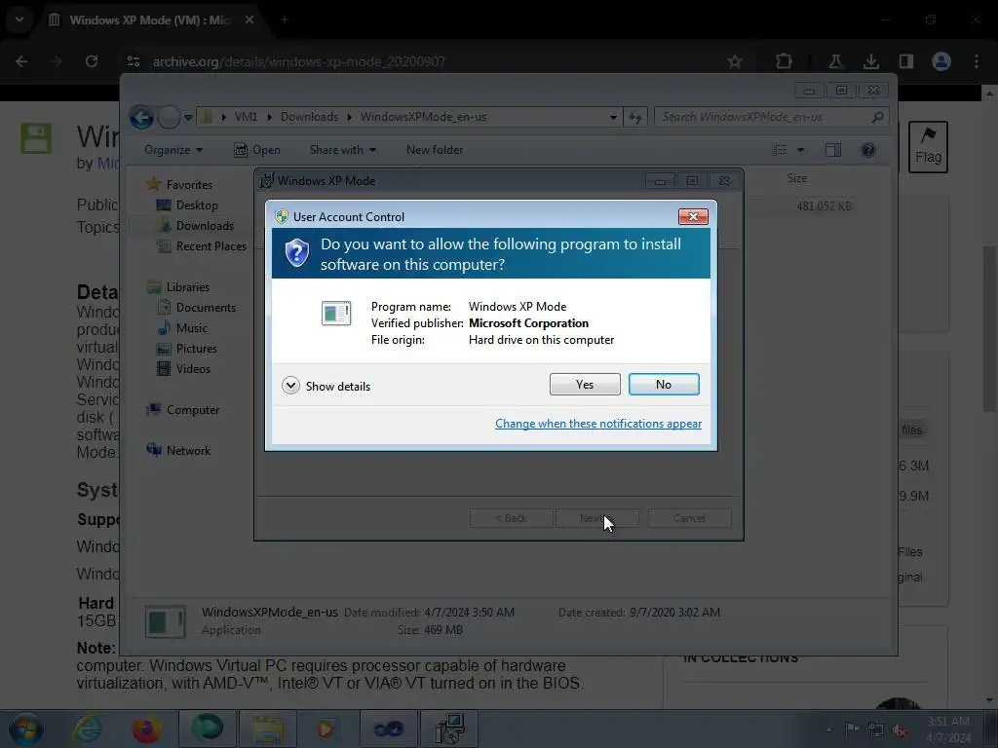Click Explorer back navigation arrow
998x748 pixels.
(x=141, y=117)
